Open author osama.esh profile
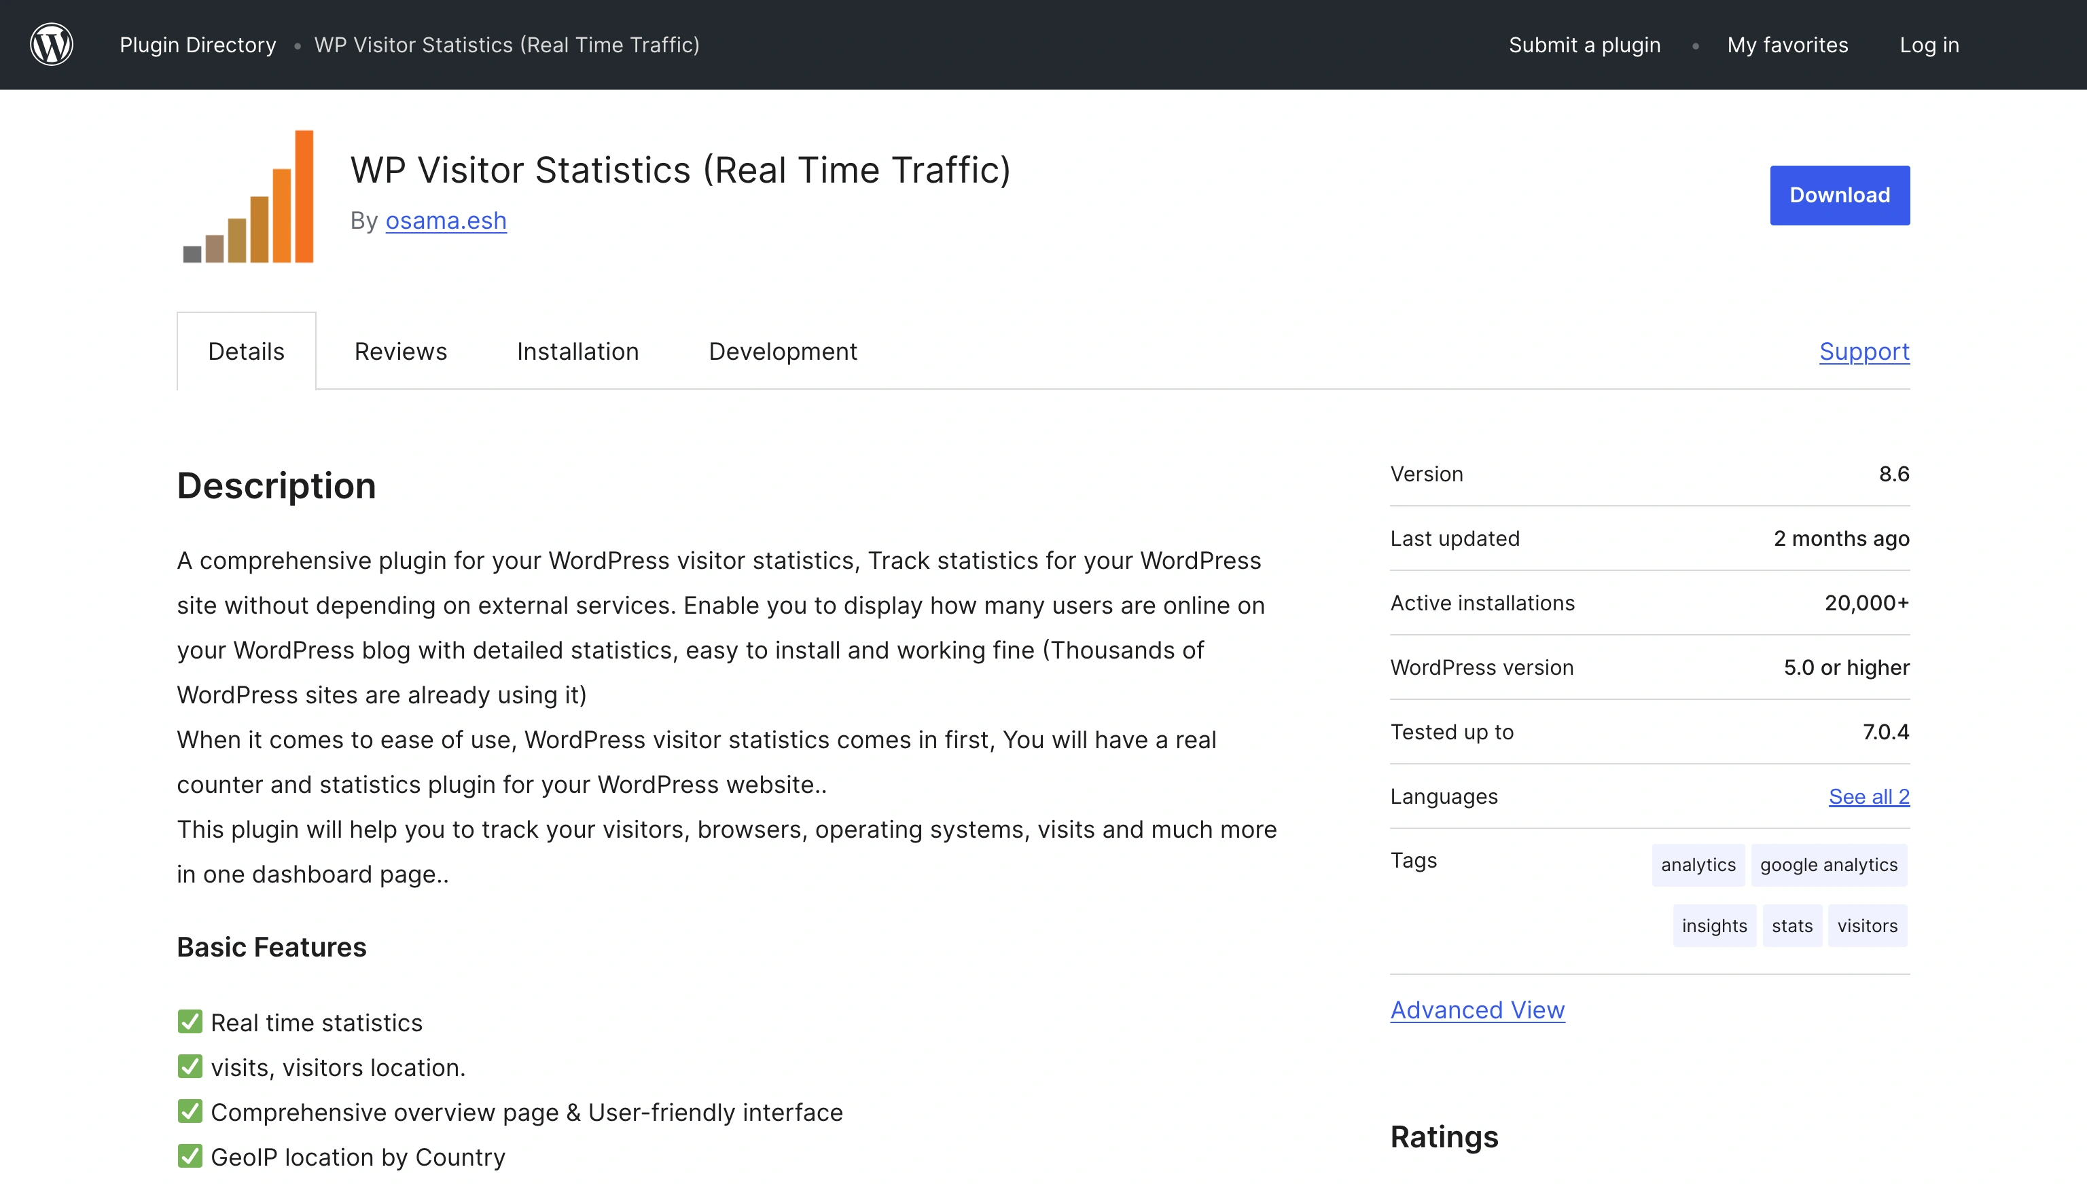This screenshot has width=2087, height=1184. tap(446, 221)
